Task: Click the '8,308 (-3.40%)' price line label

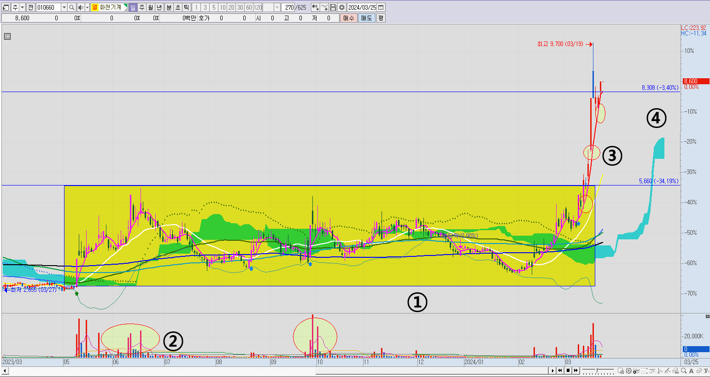Action: click(660, 87)
